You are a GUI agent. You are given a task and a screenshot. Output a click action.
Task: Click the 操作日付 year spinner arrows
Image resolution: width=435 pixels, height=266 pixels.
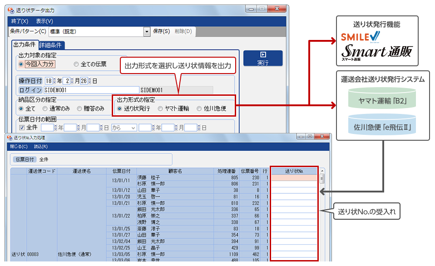pyautogui.click(x=54, y=81)
